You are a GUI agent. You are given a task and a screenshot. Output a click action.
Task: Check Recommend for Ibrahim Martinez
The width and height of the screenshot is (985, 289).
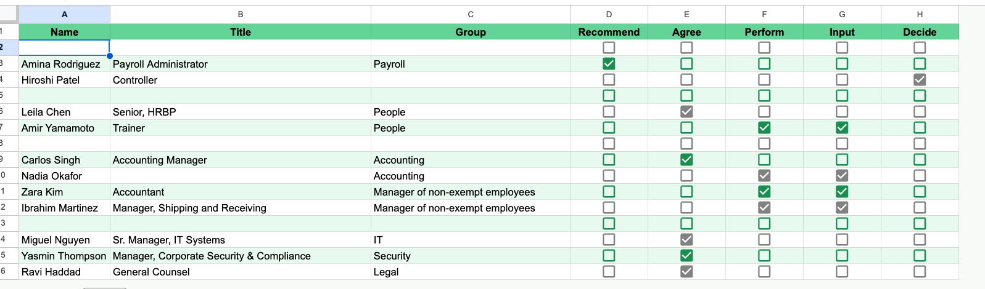(x=609, y=207)
